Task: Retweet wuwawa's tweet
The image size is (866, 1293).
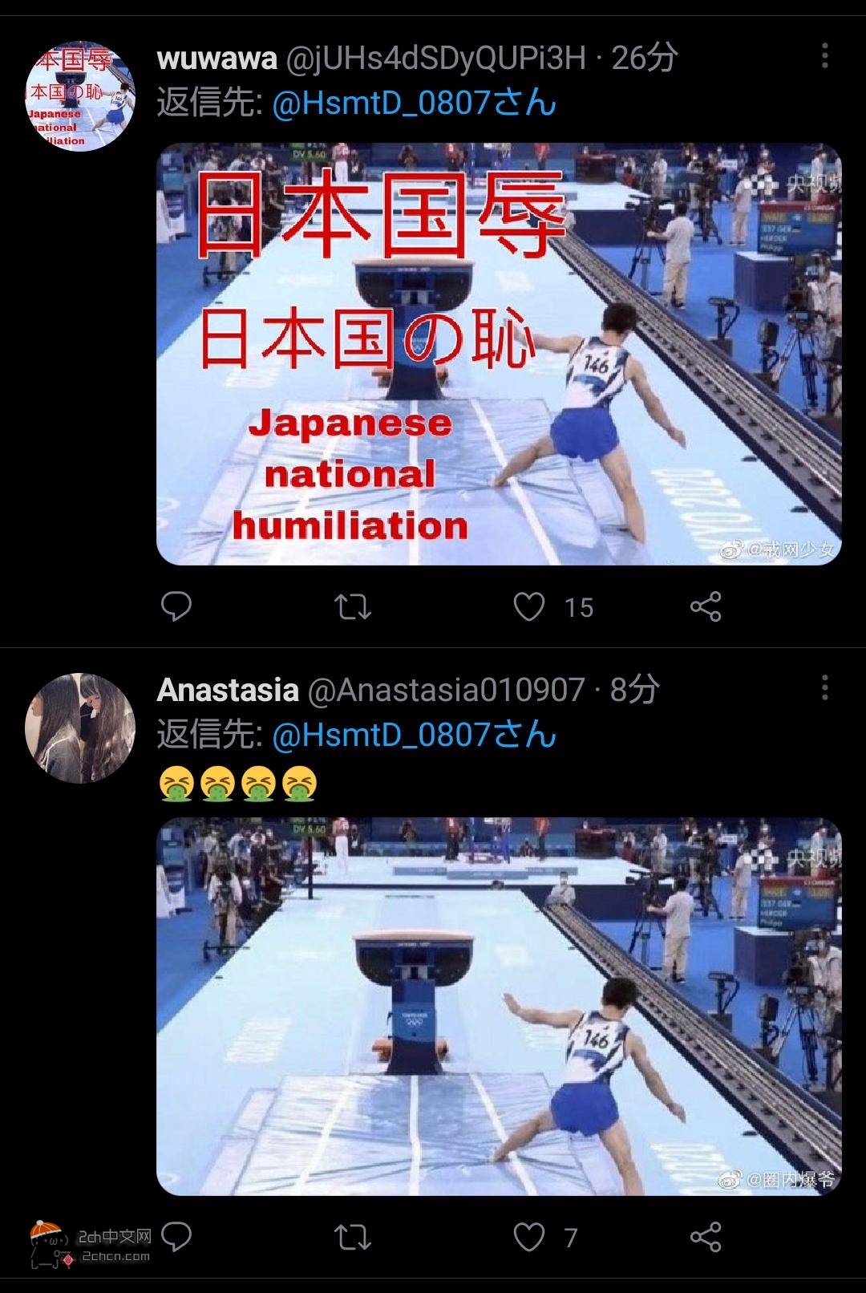Action: tap(353, 606)
